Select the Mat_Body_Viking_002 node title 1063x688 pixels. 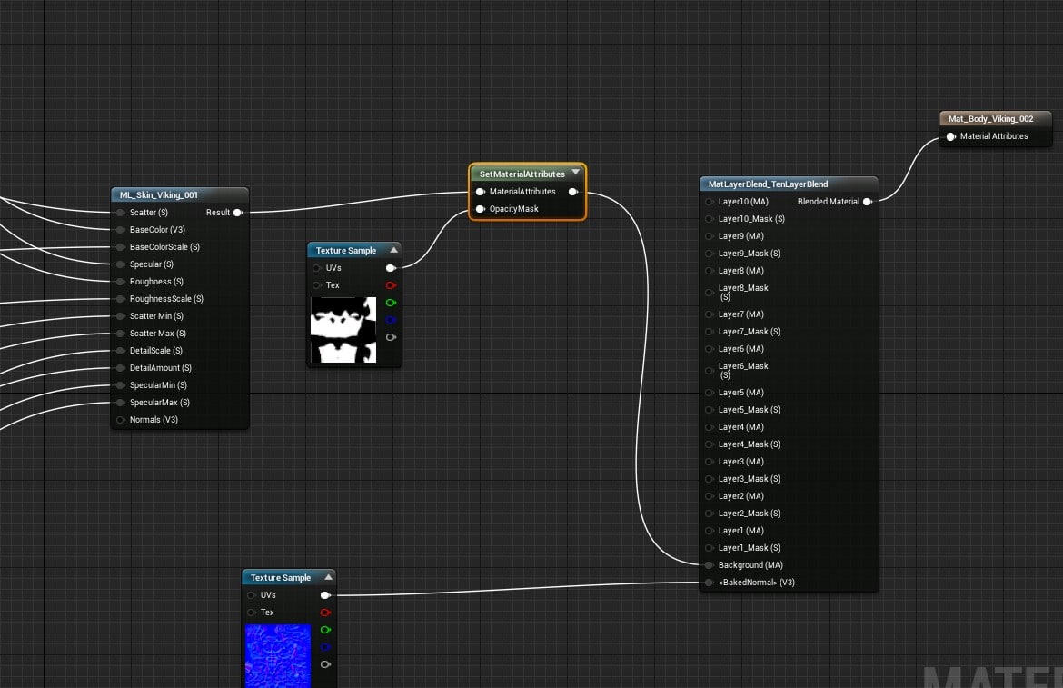coord(990,119)
